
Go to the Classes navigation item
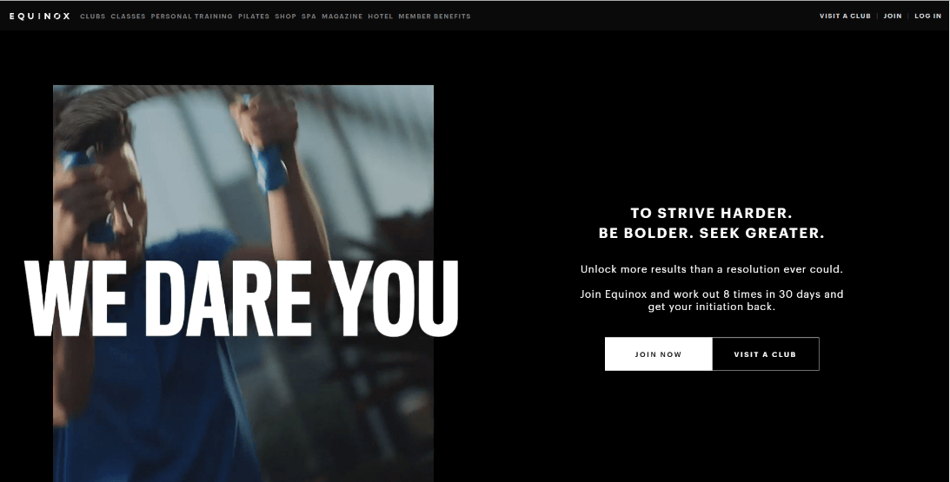click(128, 17)
